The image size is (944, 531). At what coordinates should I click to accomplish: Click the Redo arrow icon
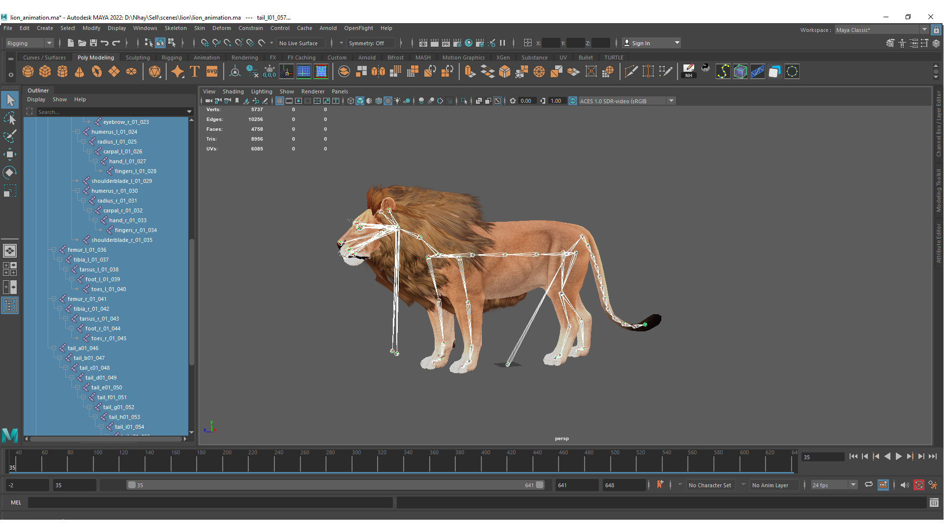116,43
